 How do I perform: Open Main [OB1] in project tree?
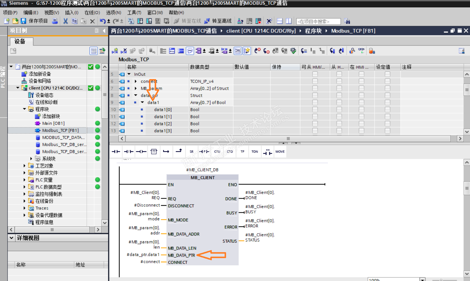point(53,123)
